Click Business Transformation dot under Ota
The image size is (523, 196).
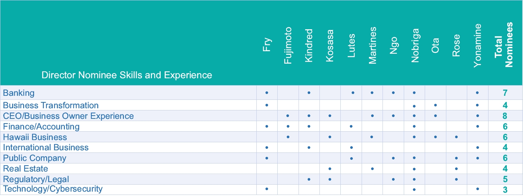click(435, 105)
